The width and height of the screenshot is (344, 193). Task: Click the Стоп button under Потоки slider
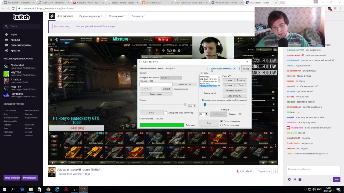pyautogui.click(x=151, y=113)
